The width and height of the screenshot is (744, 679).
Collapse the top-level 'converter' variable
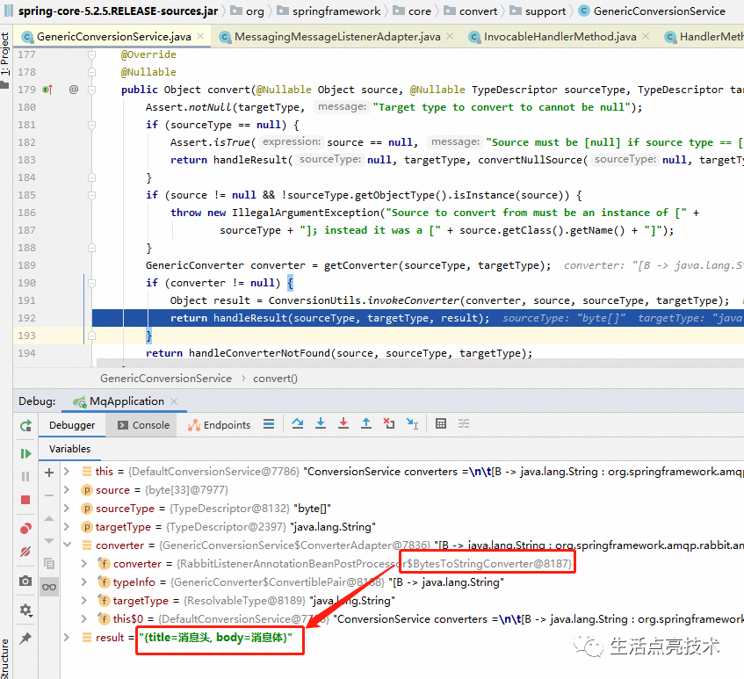tap(67, 545)
